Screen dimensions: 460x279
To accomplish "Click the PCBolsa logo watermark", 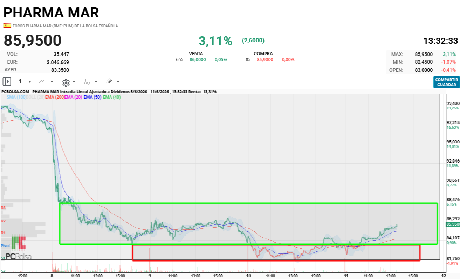I will tap(19, 249).
